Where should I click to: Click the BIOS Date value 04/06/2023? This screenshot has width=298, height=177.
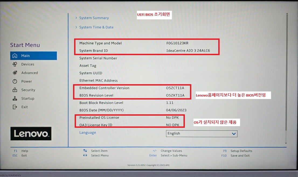click(176, 110)
